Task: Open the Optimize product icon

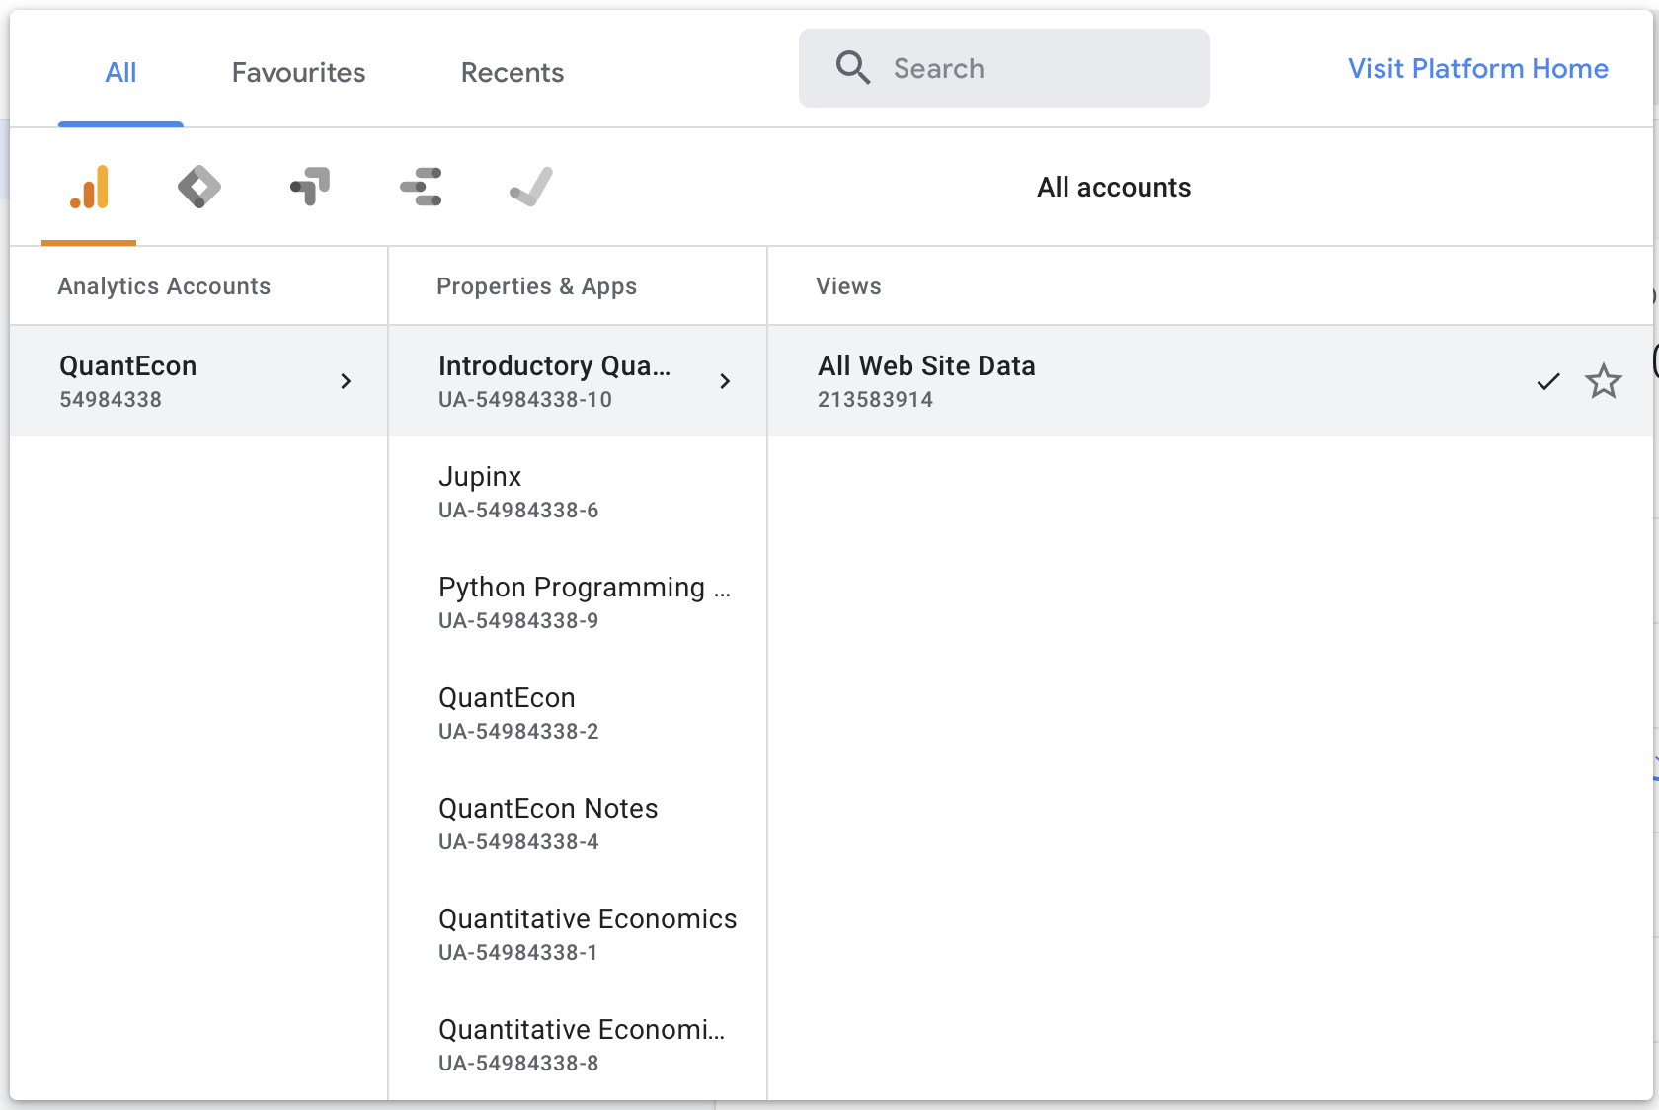Action: pos(310,187)
